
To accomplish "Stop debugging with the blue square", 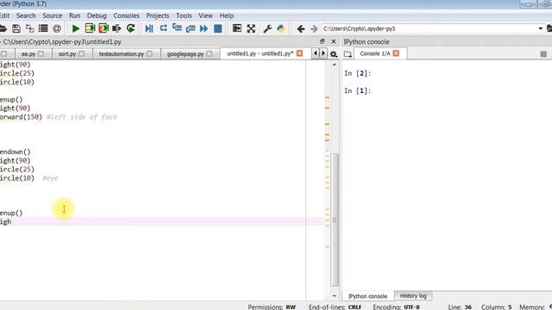I will click(218, 28).
